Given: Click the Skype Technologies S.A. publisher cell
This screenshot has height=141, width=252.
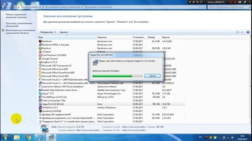Looking at the screenshot, I should (109, 94).
